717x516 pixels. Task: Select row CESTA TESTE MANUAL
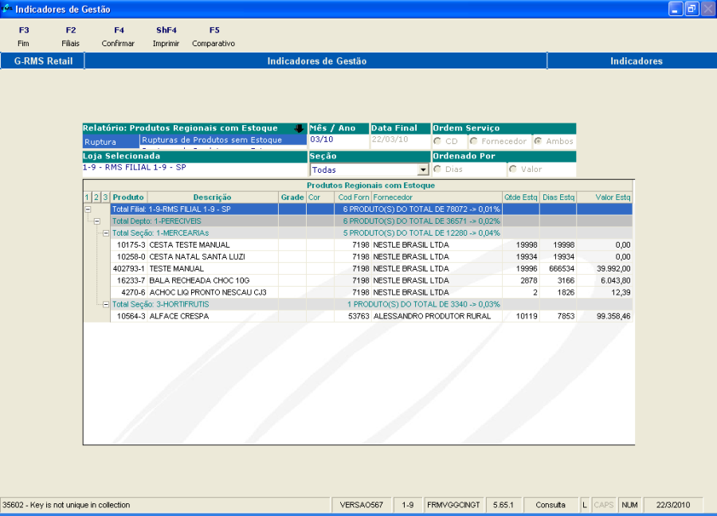point(371,245)
